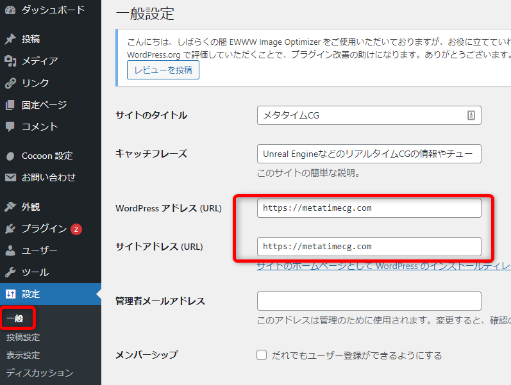Click the Tools wrench icon
511x385 pixels.
click(10, 272)
